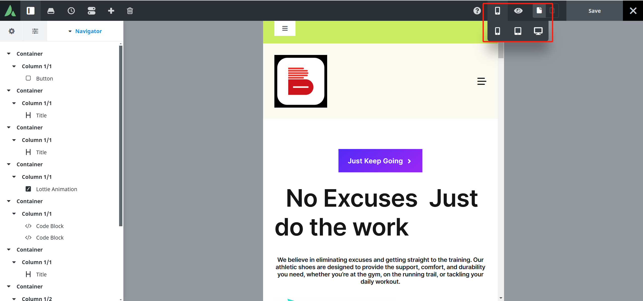Open the help question mark icon
The width and height of the screenshot is (643, 301).
tap(477, 11)
